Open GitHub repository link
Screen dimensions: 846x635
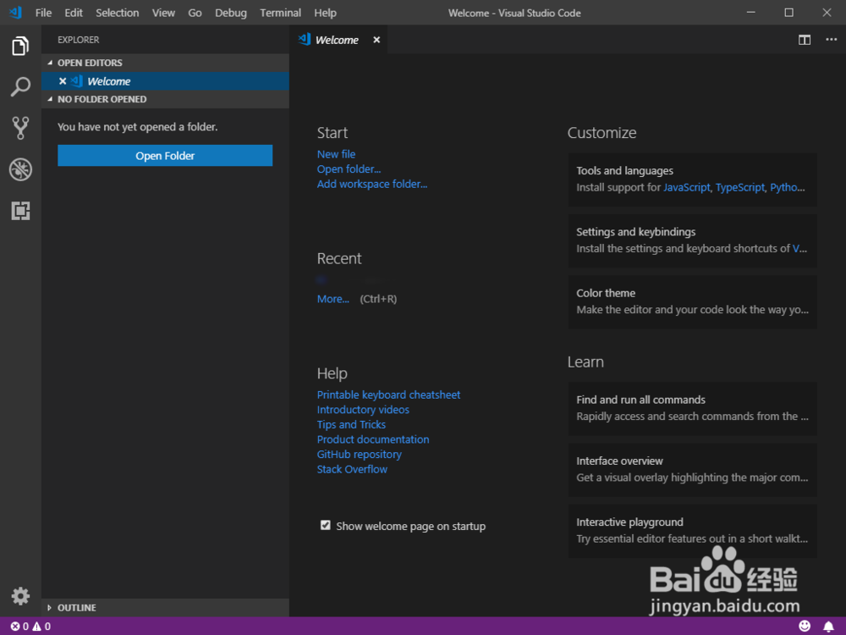click(359, 455)
